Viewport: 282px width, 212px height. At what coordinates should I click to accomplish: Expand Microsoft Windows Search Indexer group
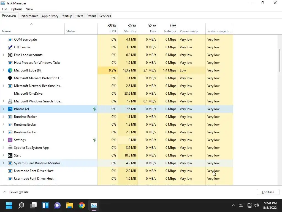tap(3, 101)
